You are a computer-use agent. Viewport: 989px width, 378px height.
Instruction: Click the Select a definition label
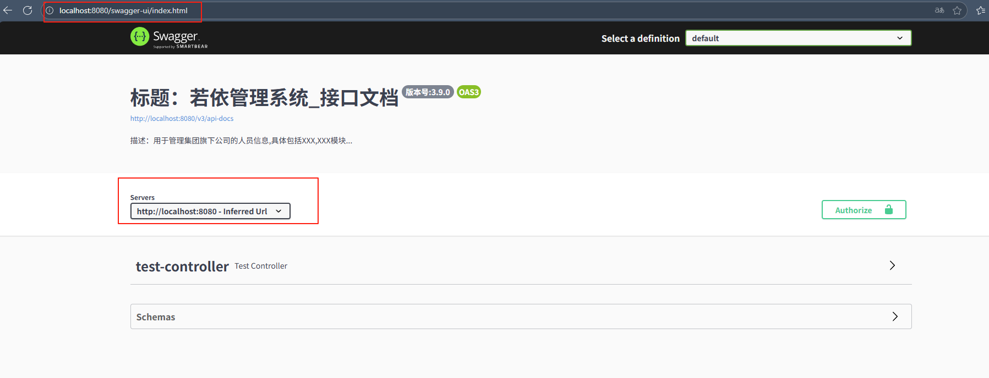(x=640, y=38)
